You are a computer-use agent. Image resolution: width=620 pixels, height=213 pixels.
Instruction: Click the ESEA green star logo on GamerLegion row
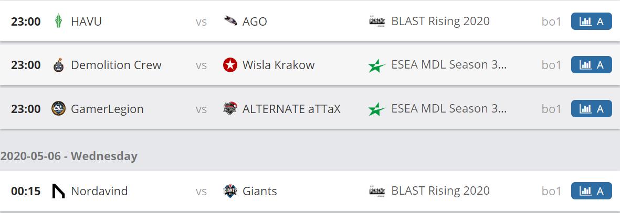click(x=376, y=109)
